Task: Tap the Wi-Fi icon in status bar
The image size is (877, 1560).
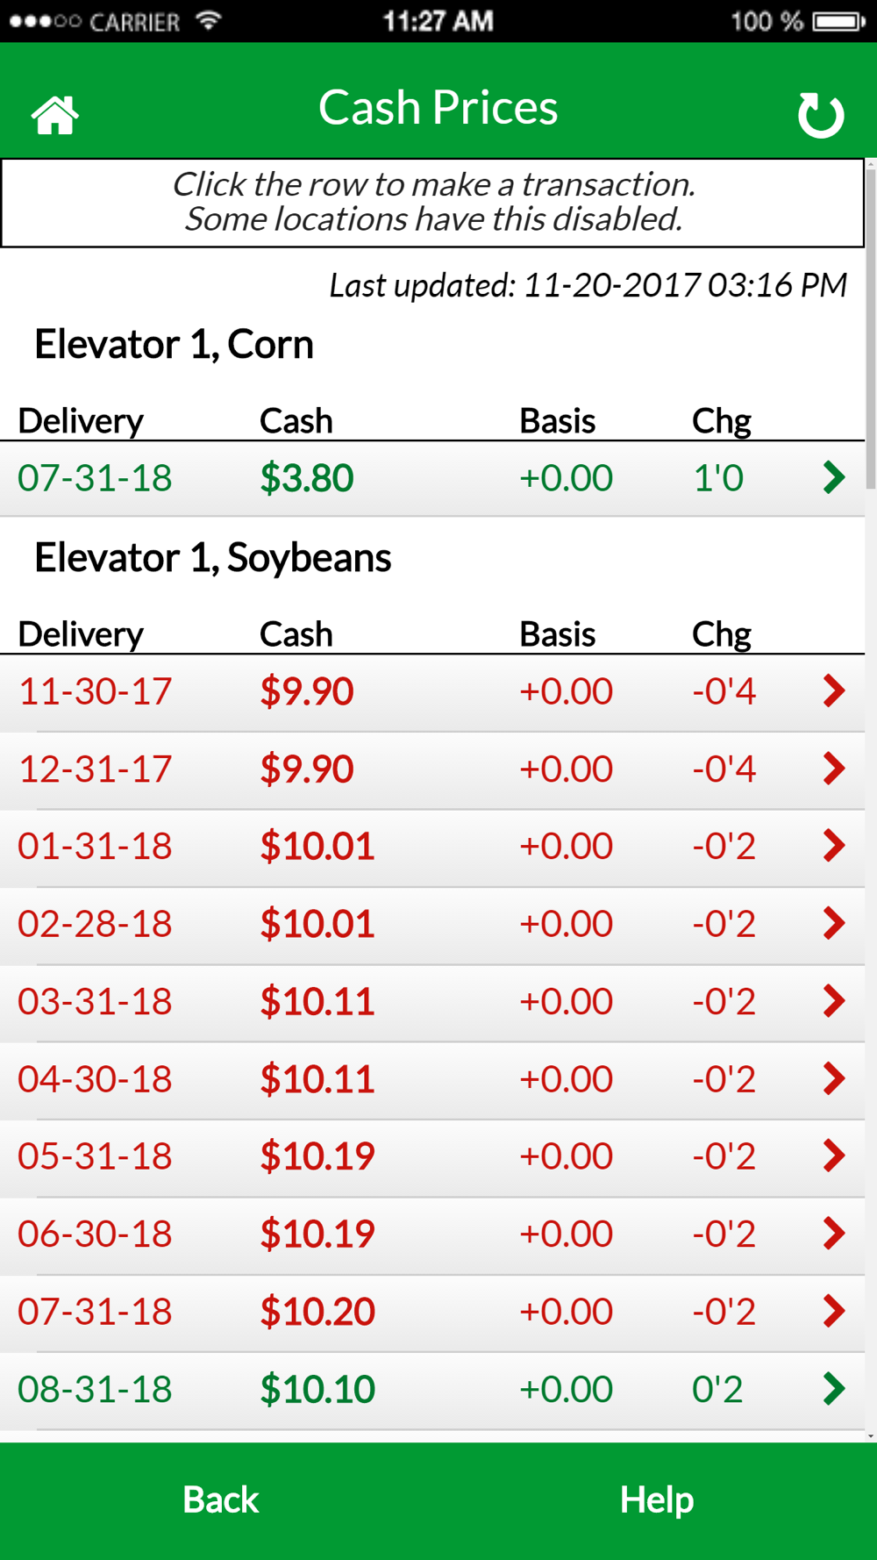Action: click(209, 20)
